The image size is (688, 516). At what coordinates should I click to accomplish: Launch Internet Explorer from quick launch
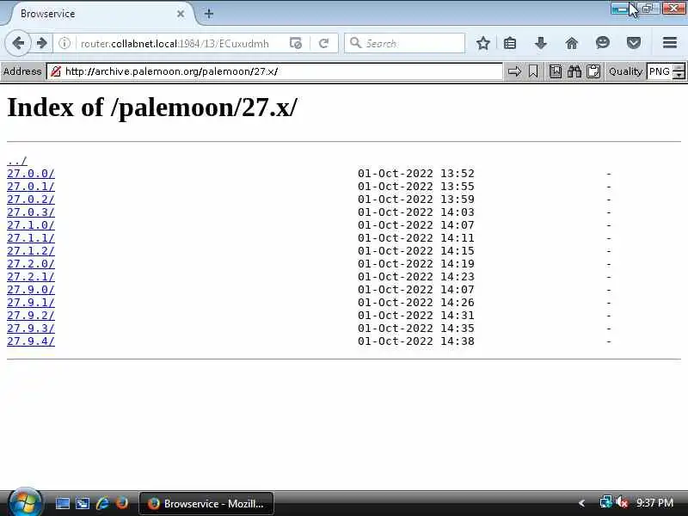click(102, 503)
